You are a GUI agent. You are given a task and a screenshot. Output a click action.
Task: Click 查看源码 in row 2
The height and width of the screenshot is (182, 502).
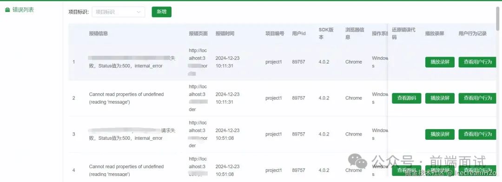pyautogui.click(x=406, y=98)
